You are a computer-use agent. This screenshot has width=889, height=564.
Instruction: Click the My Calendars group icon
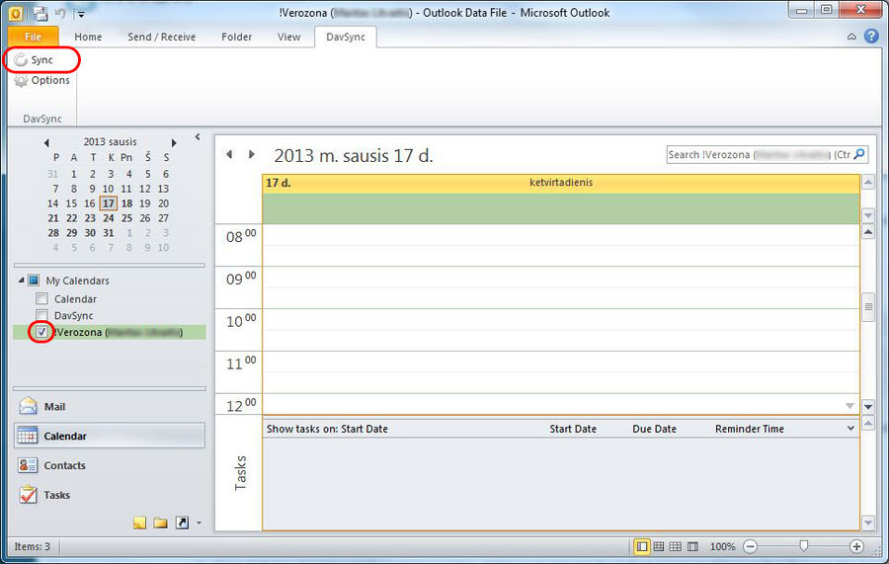click(34, 280)
